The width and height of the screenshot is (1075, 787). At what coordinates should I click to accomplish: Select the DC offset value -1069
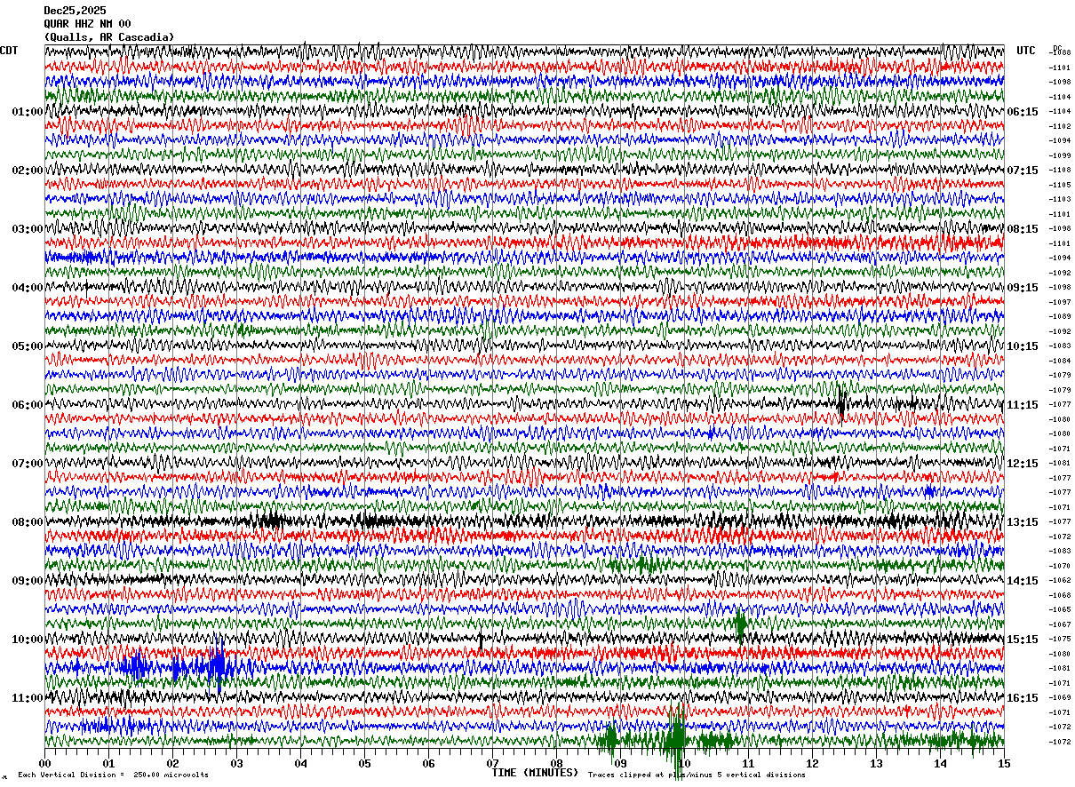point(1060,697)
